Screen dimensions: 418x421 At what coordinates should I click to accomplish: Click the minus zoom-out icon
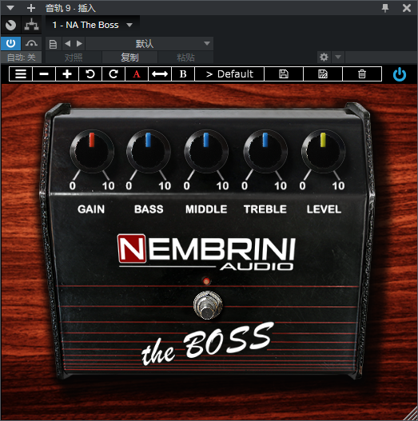pyautogui.click(x=44, y=73)
